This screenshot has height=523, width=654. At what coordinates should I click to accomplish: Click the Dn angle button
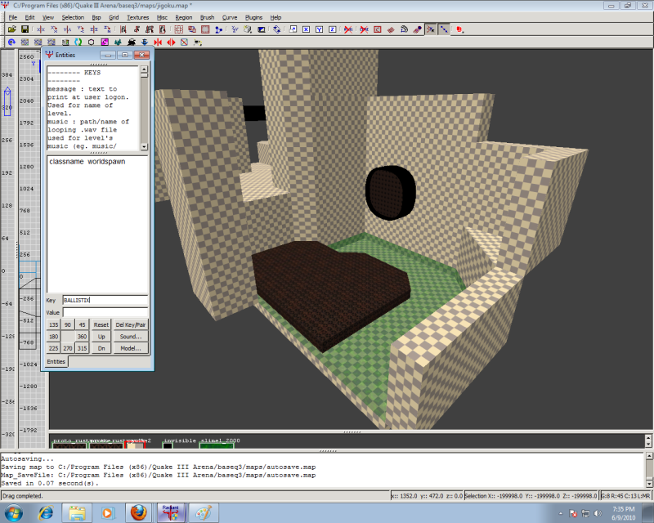[x=101, y=348]
